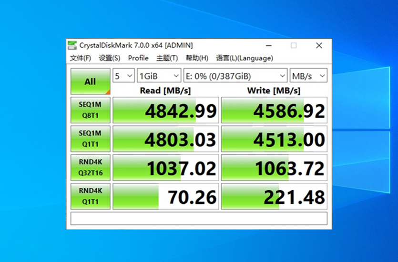Run the RND4K Q32T16 benchmark
This screenshot has width=398, height=262.
91,167
